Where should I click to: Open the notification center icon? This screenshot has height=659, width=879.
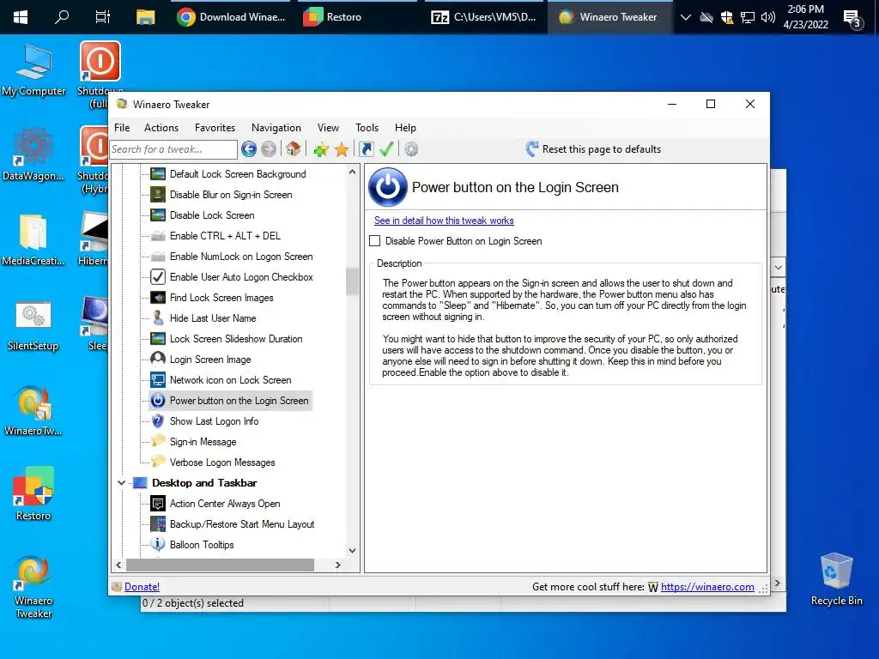tap(852, 18)
